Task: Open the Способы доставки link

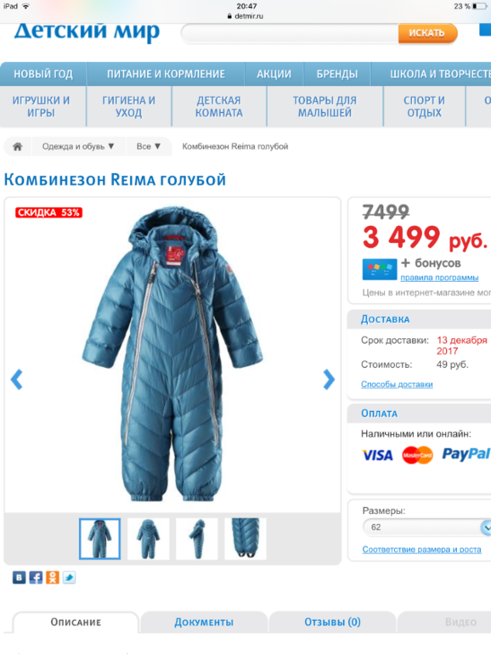Action: coord(397,384)
